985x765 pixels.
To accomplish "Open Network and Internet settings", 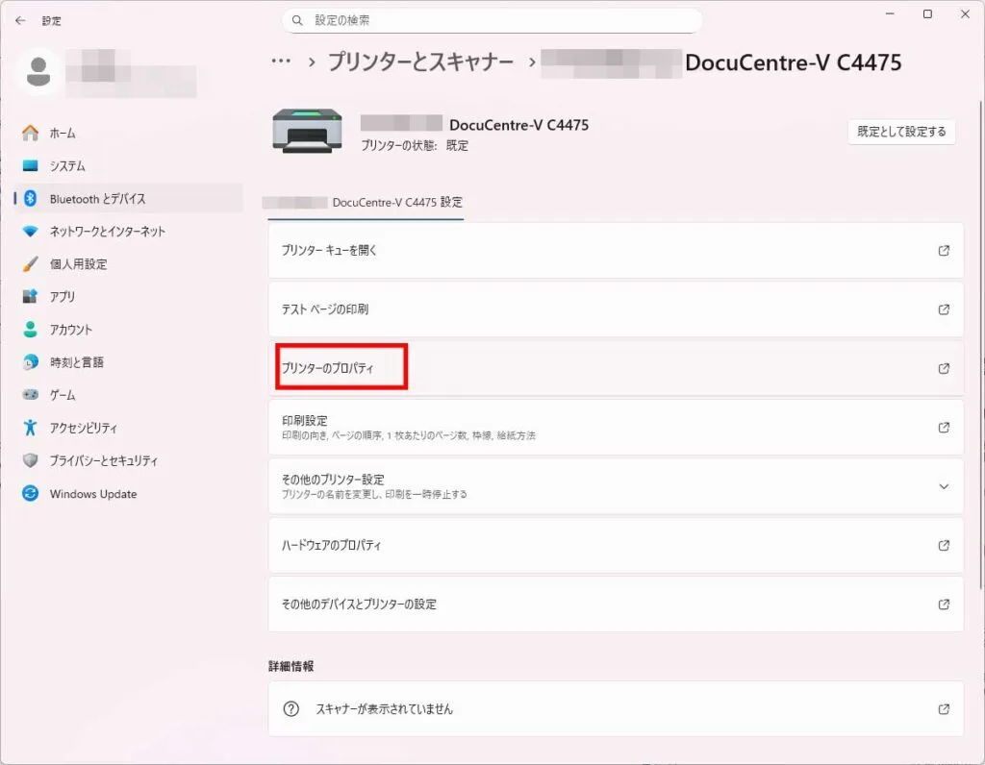I will pyautogui.click(x=107, y=232).
